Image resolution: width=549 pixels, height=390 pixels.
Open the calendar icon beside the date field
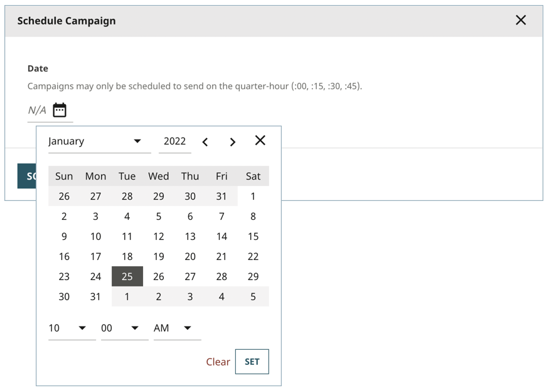coord(60,109)
